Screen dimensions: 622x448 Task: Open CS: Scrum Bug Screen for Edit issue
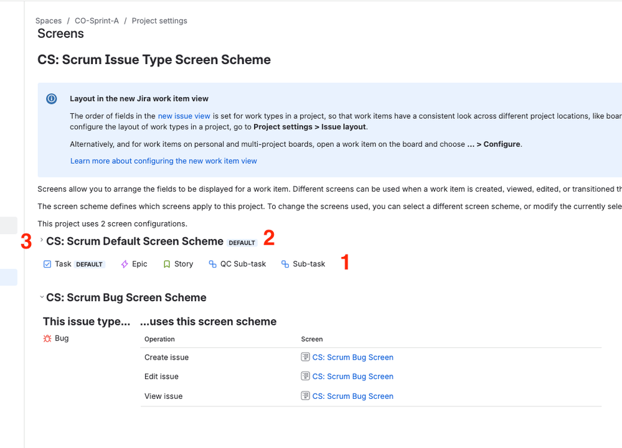[x=352, y=376]
